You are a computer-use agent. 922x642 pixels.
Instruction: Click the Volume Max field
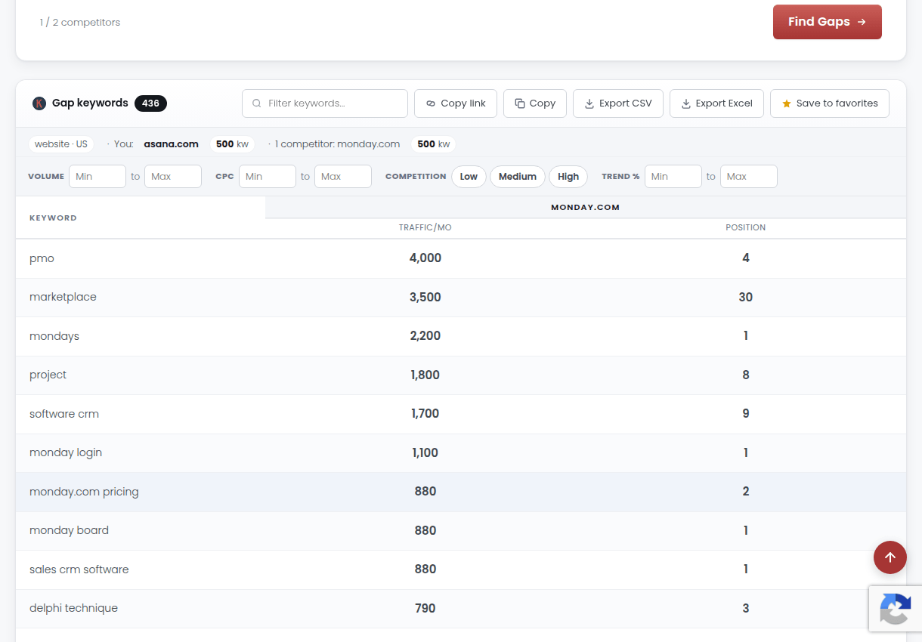coord(173,177)
